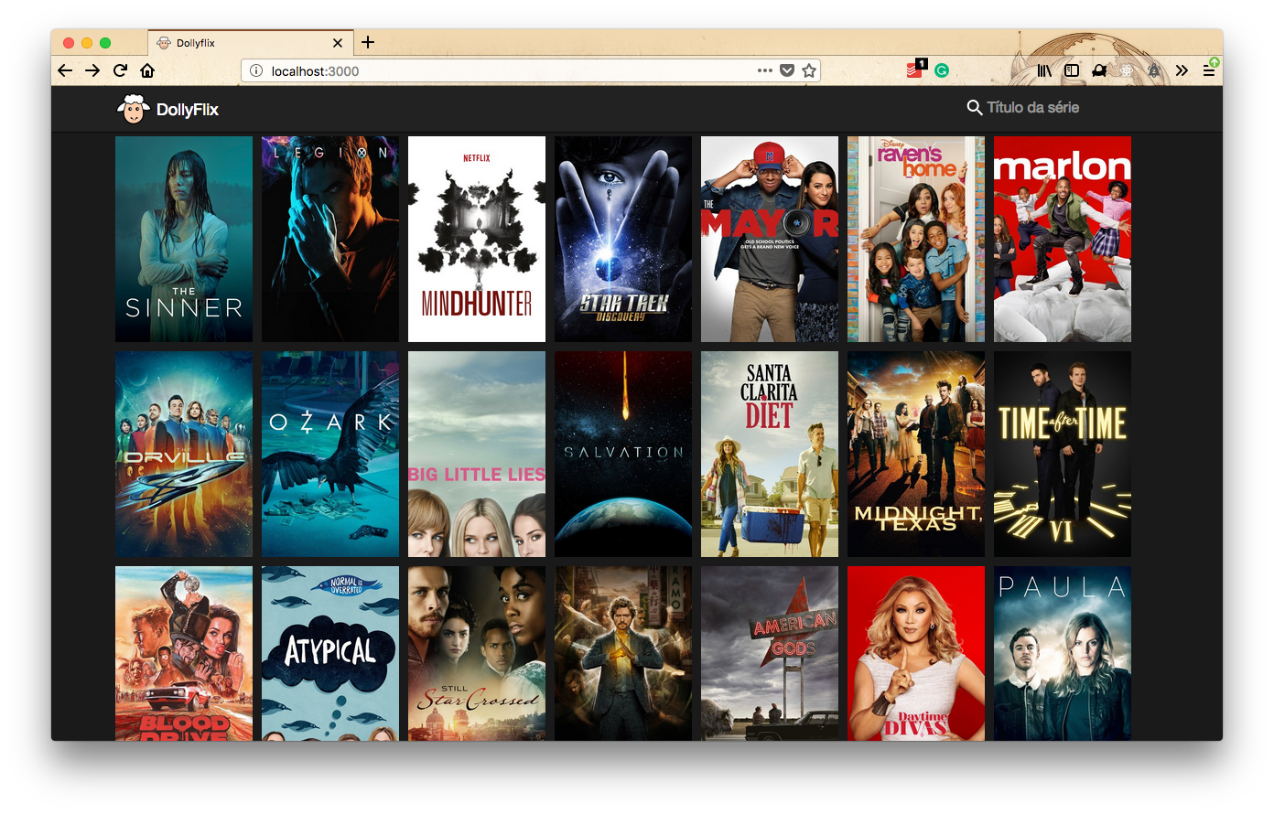Toggle the sidebar view icon
Screen dimensions: 1274x814
click(x=1072, y=70)
